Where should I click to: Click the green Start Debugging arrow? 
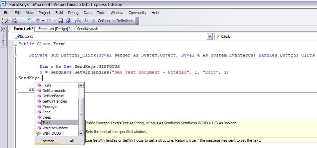coord(93,21)
